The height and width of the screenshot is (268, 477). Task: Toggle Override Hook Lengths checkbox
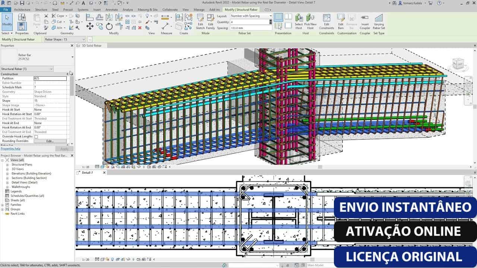click(x=36, y=137)
